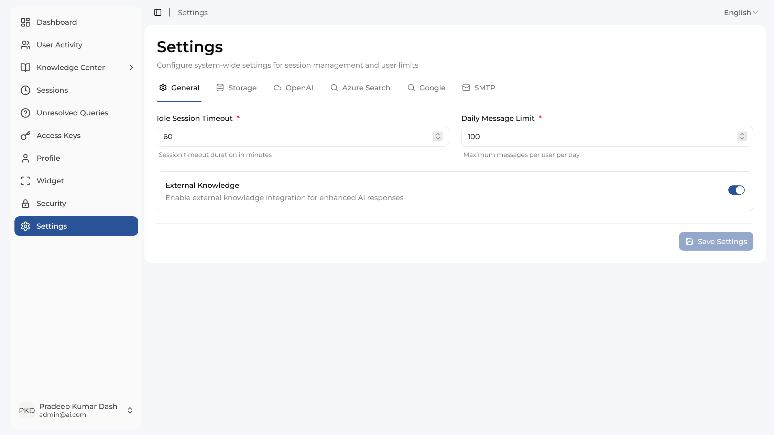Focus the Idle Session Timeout field
774x435 pixels.
pyautogui.click(x=303, y=136)
